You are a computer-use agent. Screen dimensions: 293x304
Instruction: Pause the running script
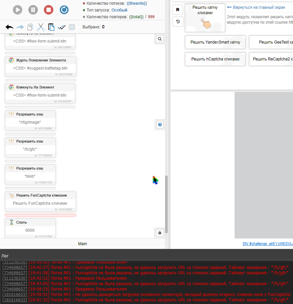tap(33, 10)
